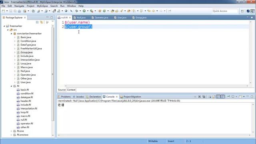Toggle the first highlighted show-console button

click(x=218, y=97)
